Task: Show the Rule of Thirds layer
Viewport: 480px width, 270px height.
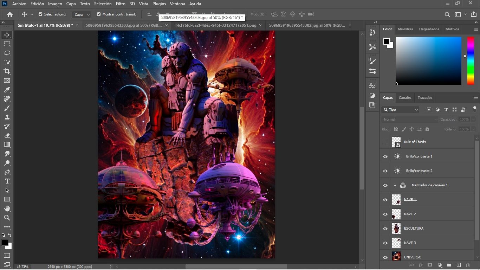Action: (x=385, y=142)
